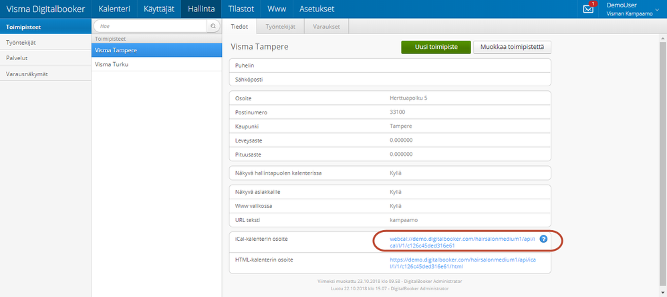This screenshot has width=667, height=297.
Task: Click the Viimeksi muokattu timestamp text
Action: pyautogui.click(x=390, y=281)
